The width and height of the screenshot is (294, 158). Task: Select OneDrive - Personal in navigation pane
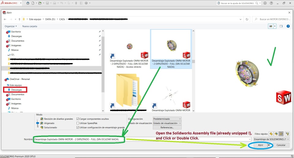(x=20, y=79)
